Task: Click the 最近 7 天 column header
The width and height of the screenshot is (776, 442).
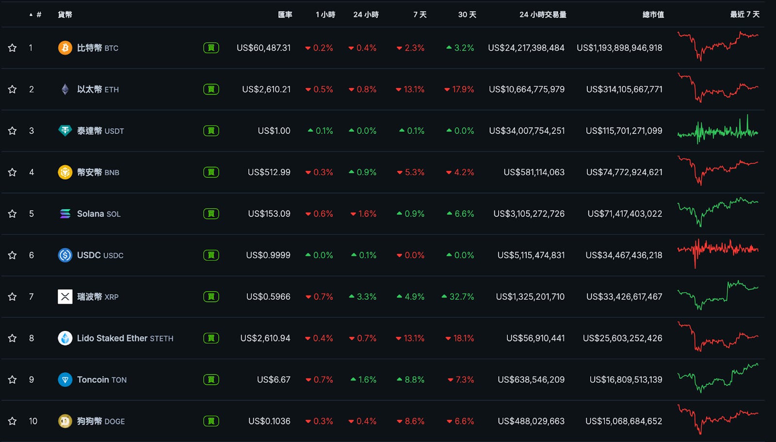Action: tap(745, 15)
